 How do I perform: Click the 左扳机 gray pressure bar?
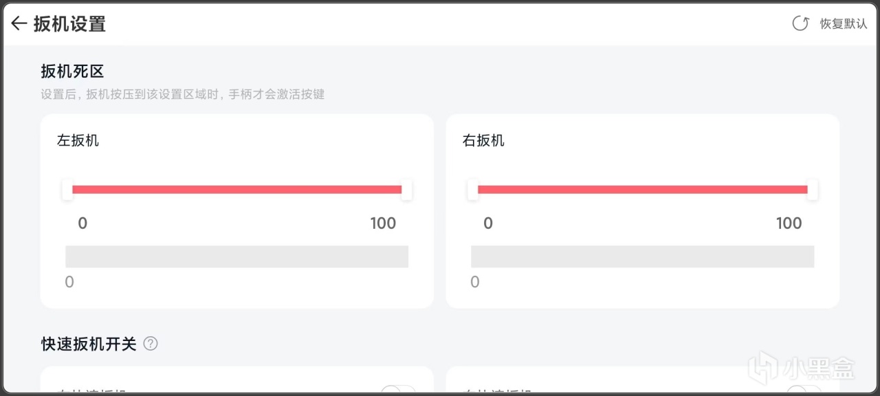tap(236, 256)
